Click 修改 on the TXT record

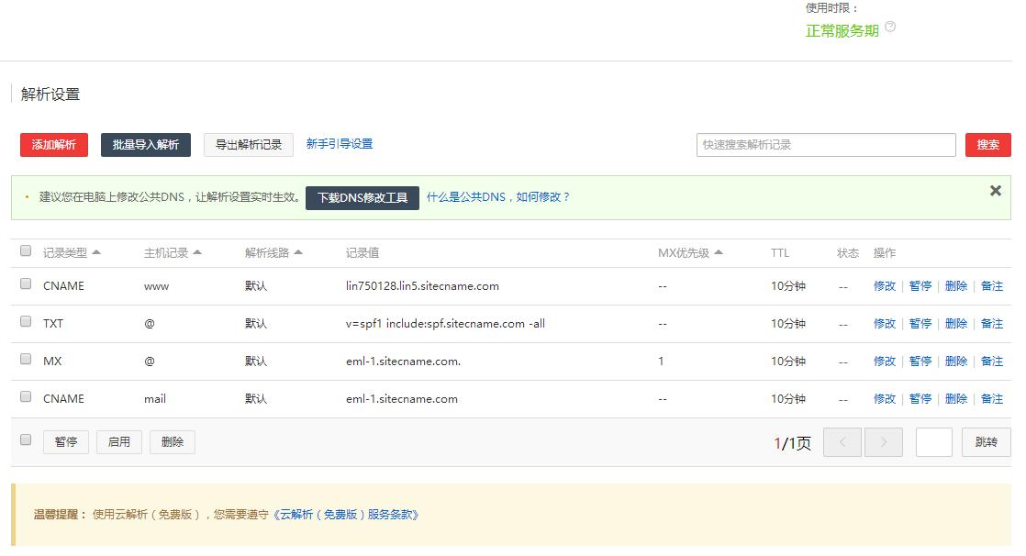coord(884,323)
